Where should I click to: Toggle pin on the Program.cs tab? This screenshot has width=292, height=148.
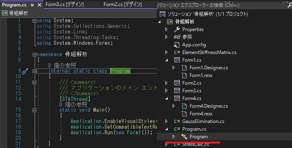click(x=32, y=5)
